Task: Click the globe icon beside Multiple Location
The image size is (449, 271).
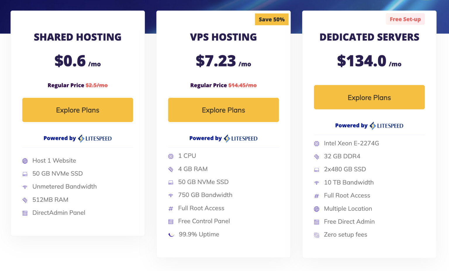Action: coord(317,209)
